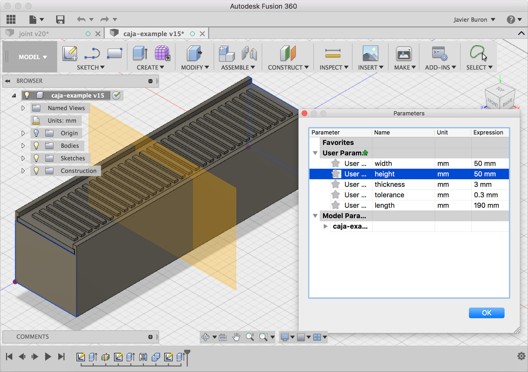Open the CREATE menu
The width and height of the screenshot is (528, 372).
pyautogui.click(x=150, y=68)
